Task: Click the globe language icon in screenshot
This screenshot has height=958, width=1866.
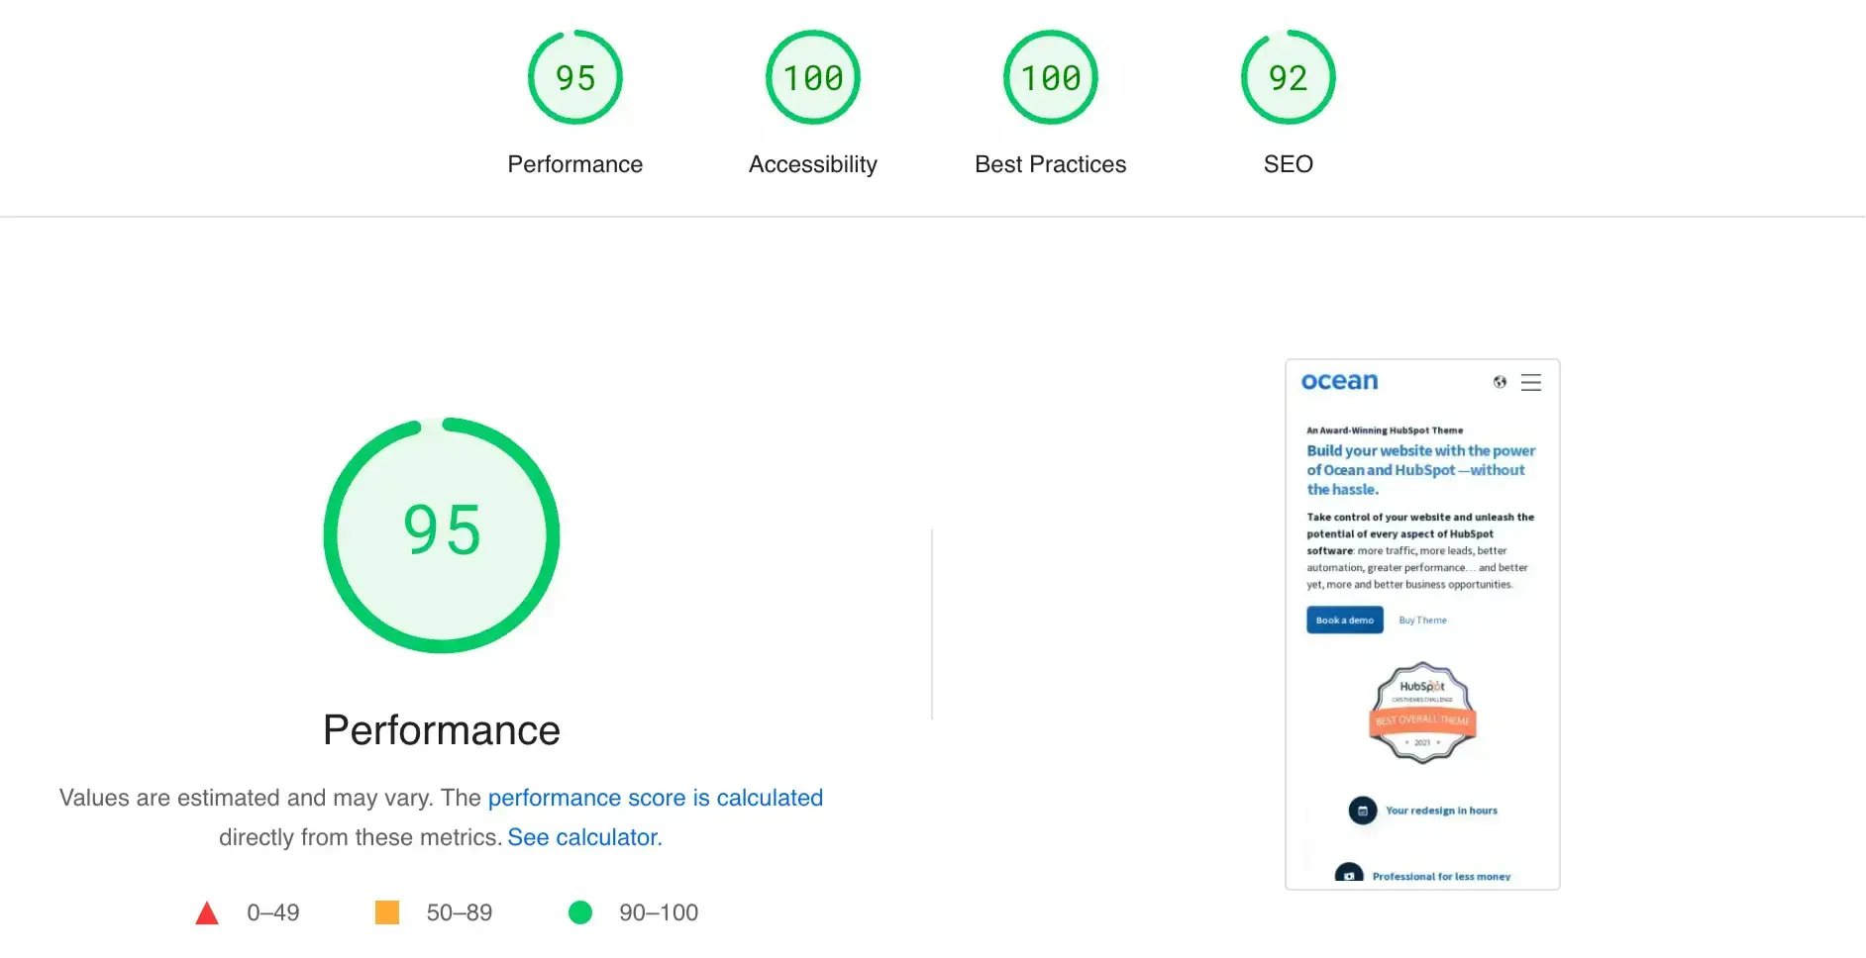Action: click(1500, 382)
